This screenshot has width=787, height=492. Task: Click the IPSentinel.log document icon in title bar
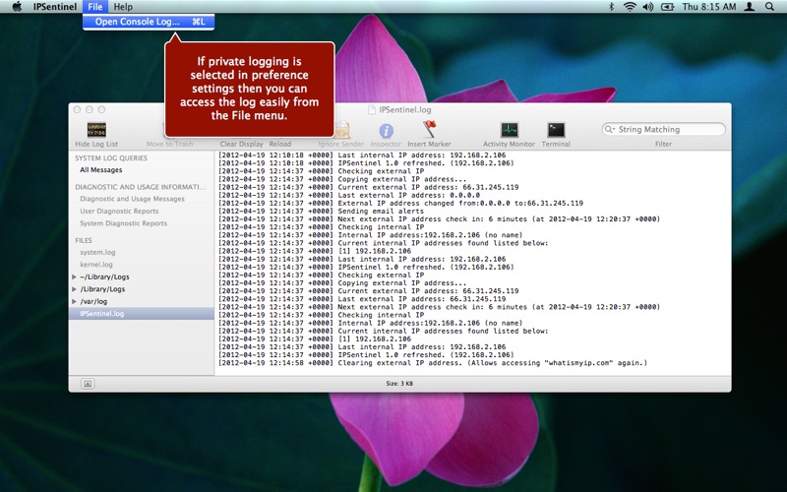(x=372, y=109)
